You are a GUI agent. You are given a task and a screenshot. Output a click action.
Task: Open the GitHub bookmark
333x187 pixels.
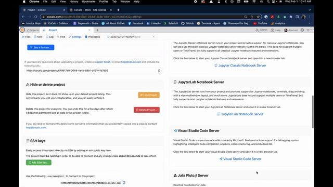click(x=187, y=23)
